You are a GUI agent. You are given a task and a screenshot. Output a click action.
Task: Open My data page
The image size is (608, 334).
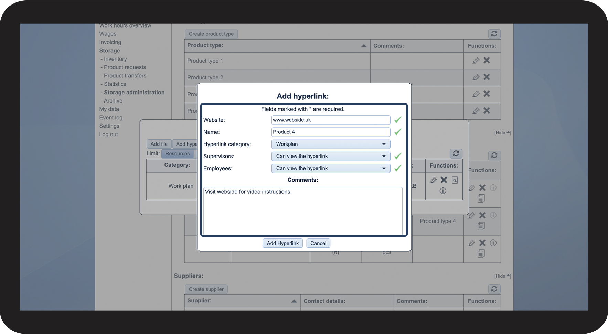coord(109,109)
